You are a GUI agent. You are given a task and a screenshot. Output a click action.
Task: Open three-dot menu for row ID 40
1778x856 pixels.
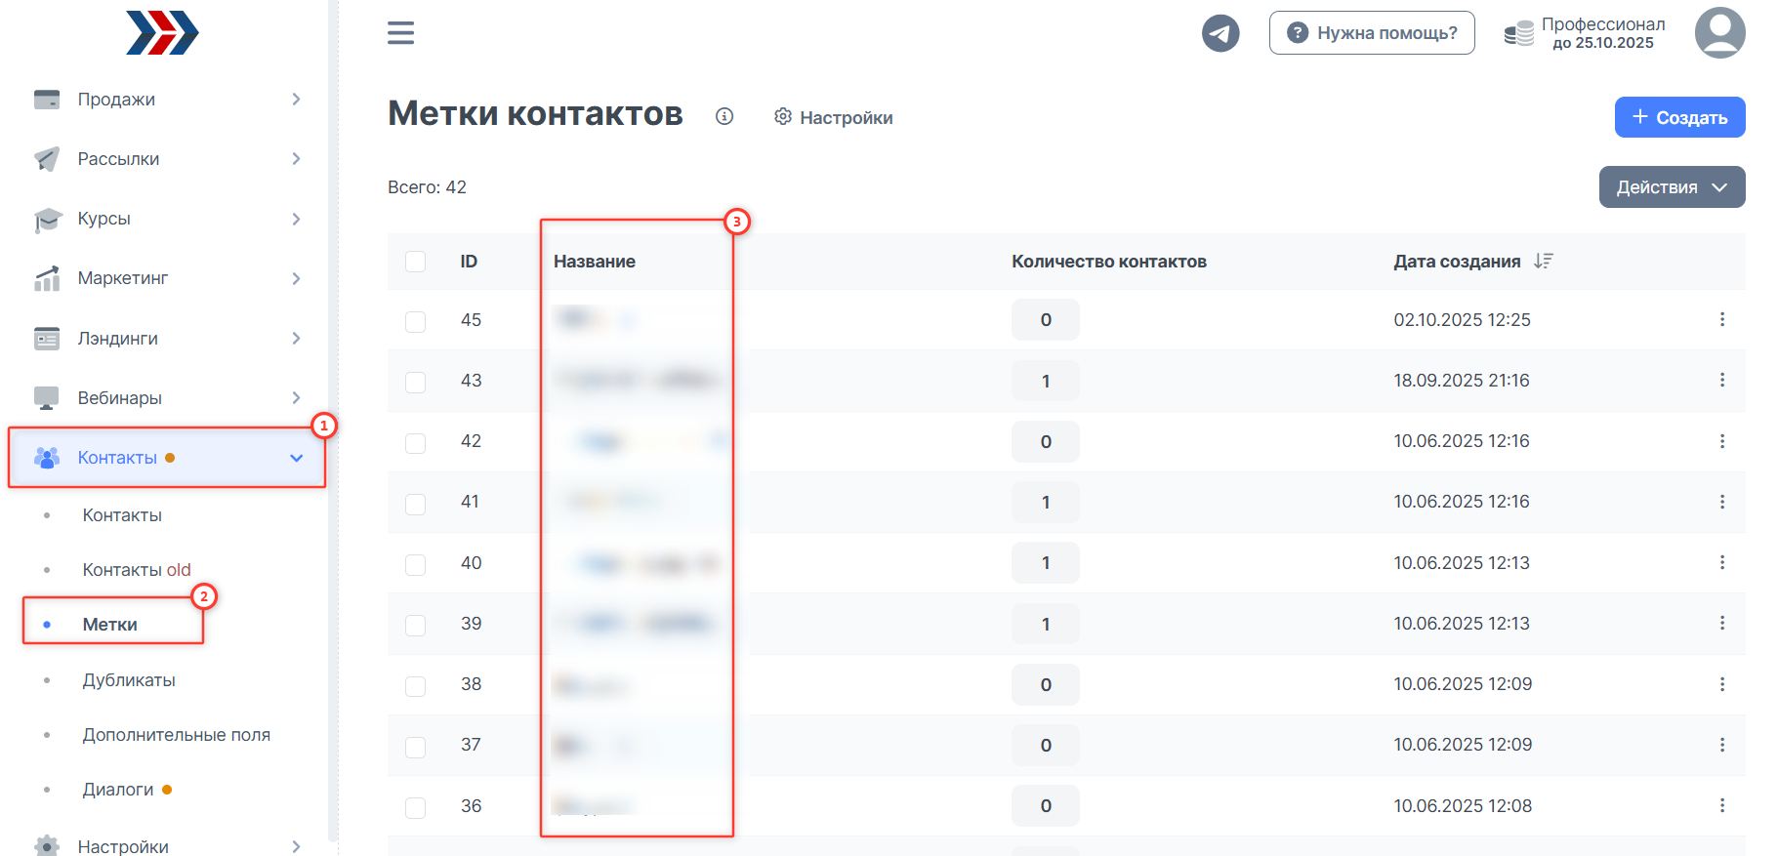(1721, 562)
